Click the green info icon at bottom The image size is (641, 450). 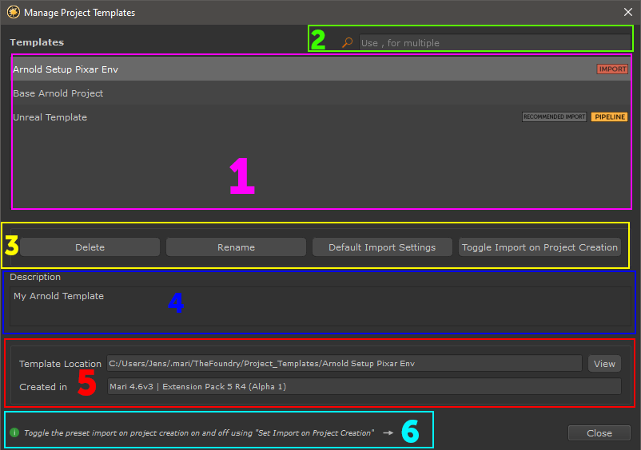point(14,432)
